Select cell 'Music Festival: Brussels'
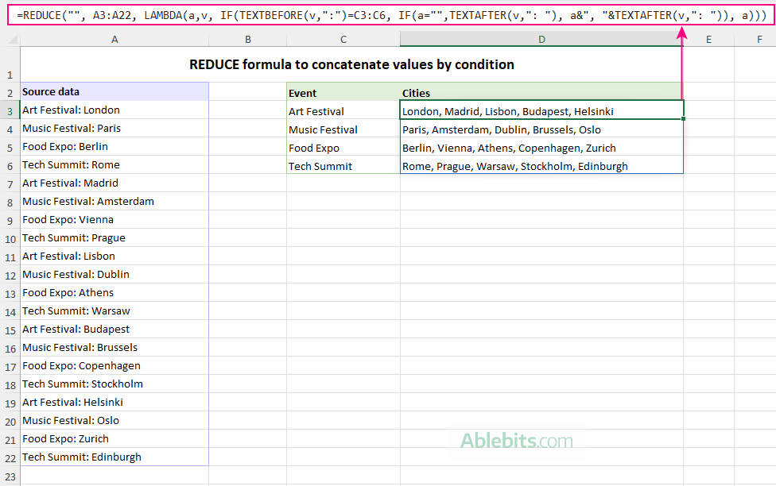The width and height of the screenshot is (776, 486). (x=114, y=348)
